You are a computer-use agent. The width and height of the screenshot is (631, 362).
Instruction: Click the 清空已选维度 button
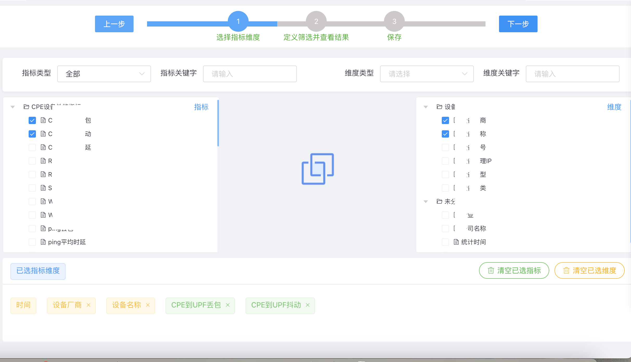pyautogui.click(x=590, y=270)
